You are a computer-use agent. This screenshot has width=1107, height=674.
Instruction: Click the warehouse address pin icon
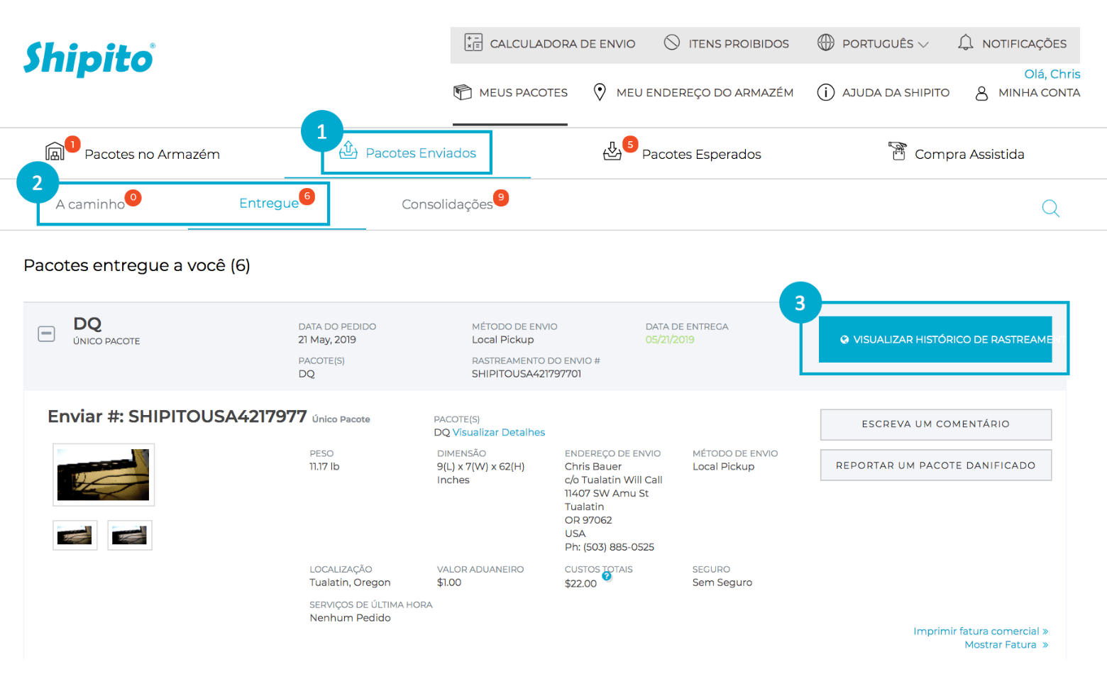(600, 92)
